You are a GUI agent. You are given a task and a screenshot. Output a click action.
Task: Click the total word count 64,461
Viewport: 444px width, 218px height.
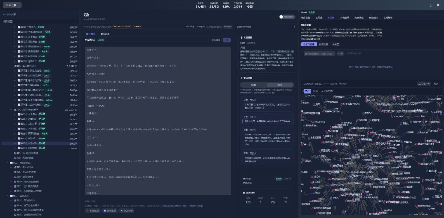[200, 7]
